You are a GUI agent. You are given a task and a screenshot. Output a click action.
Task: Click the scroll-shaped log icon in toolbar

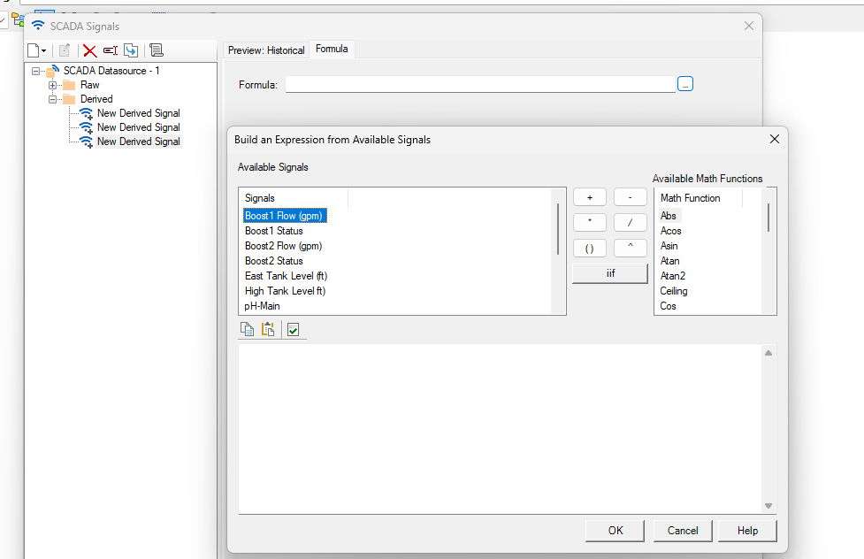157,50
